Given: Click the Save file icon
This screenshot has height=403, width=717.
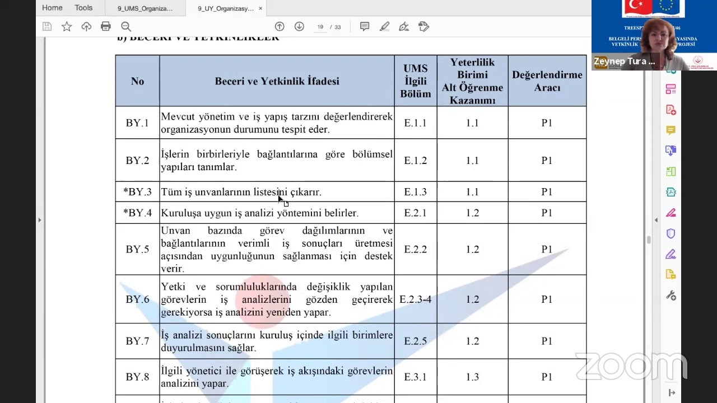Looking at the screenshot, I should [x=47, y=26].
